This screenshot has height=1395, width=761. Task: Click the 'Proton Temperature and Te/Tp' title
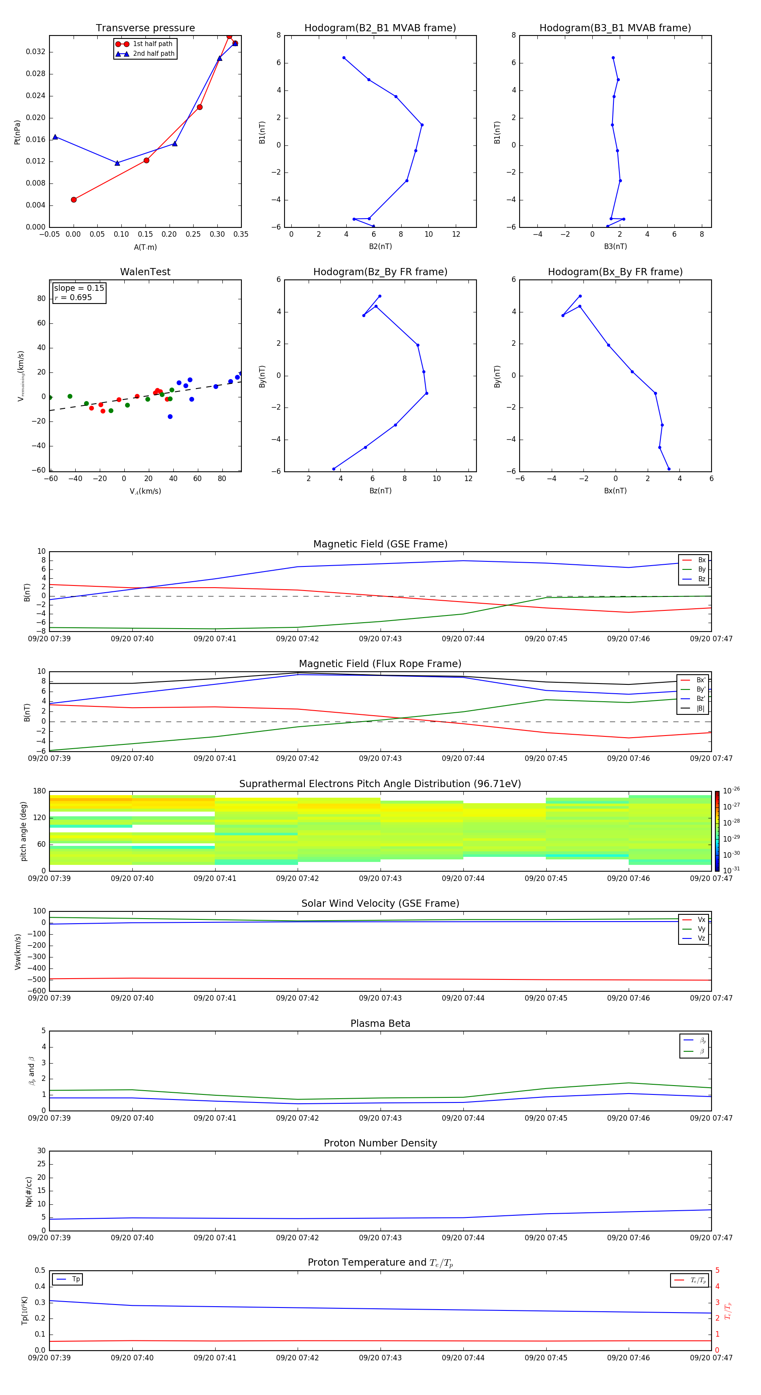click(x=380, y=1263)
